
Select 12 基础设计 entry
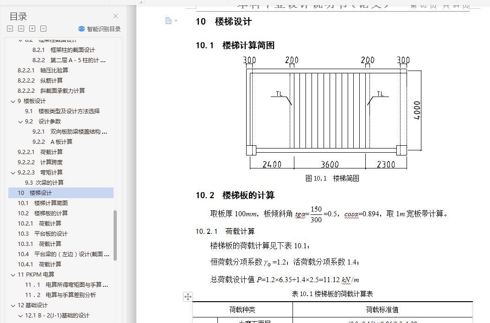(x=32, y=305)
